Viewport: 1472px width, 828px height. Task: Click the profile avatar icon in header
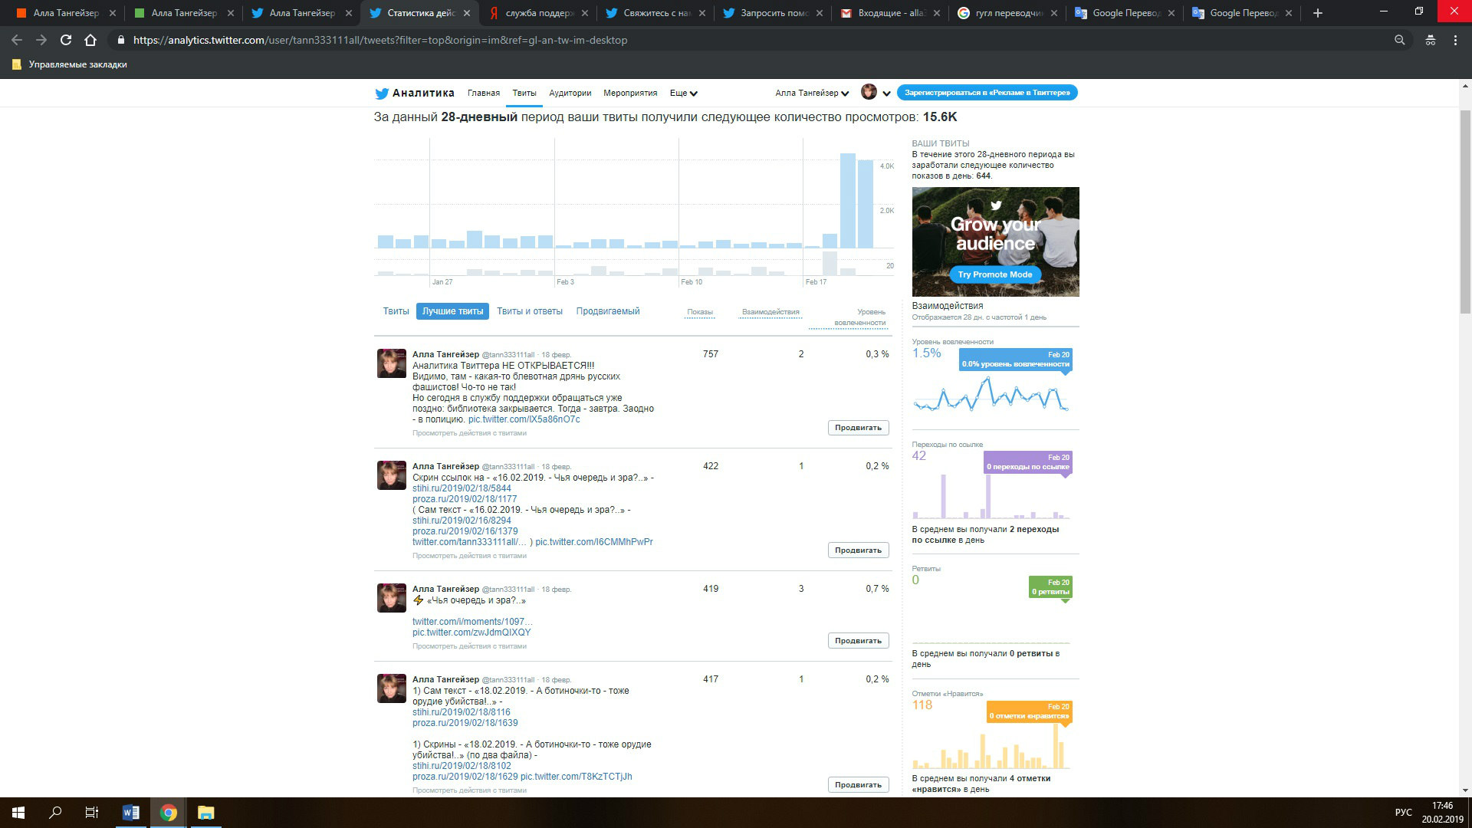[869, 93]
